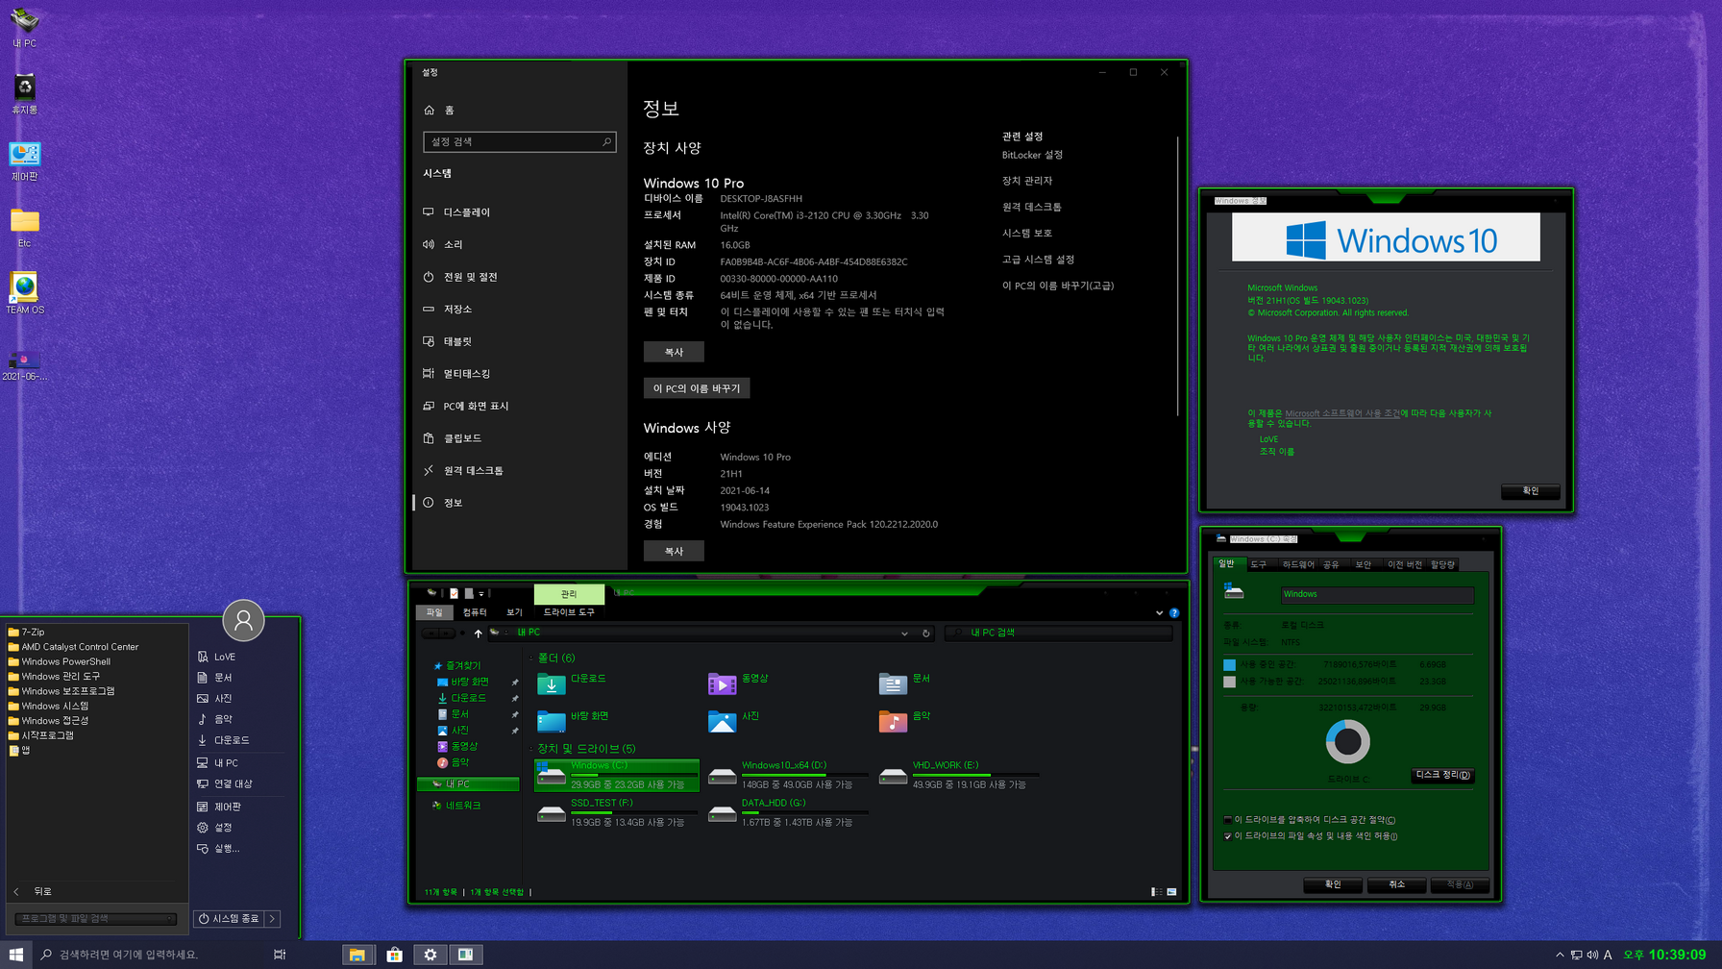Click the drive label field showing Windows
The width and height of the screenshot is (1722, 969).
(1377, 594)
